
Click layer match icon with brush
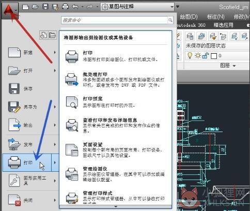click(213, 36)
